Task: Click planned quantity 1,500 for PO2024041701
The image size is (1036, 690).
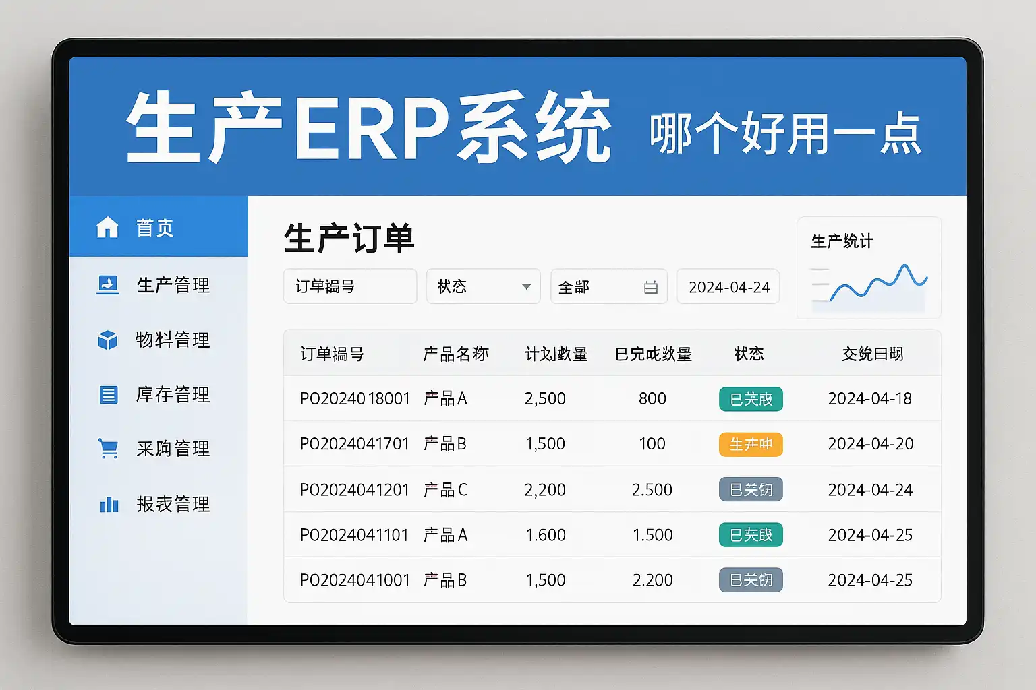Action: (545, 443)
